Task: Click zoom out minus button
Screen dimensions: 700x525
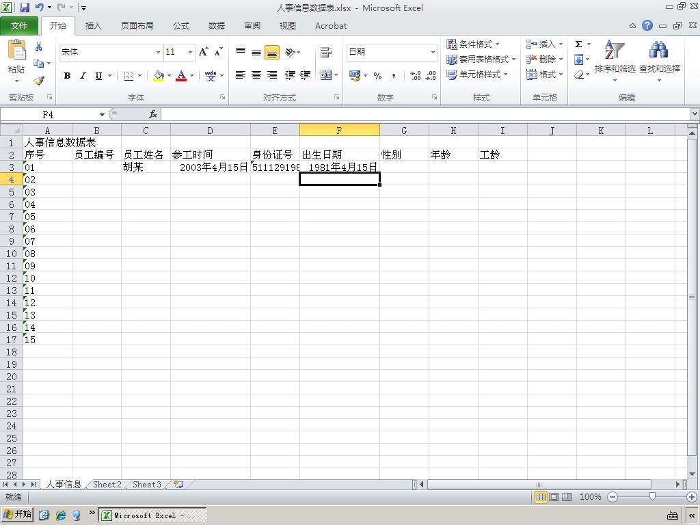Action: [612, 497]
